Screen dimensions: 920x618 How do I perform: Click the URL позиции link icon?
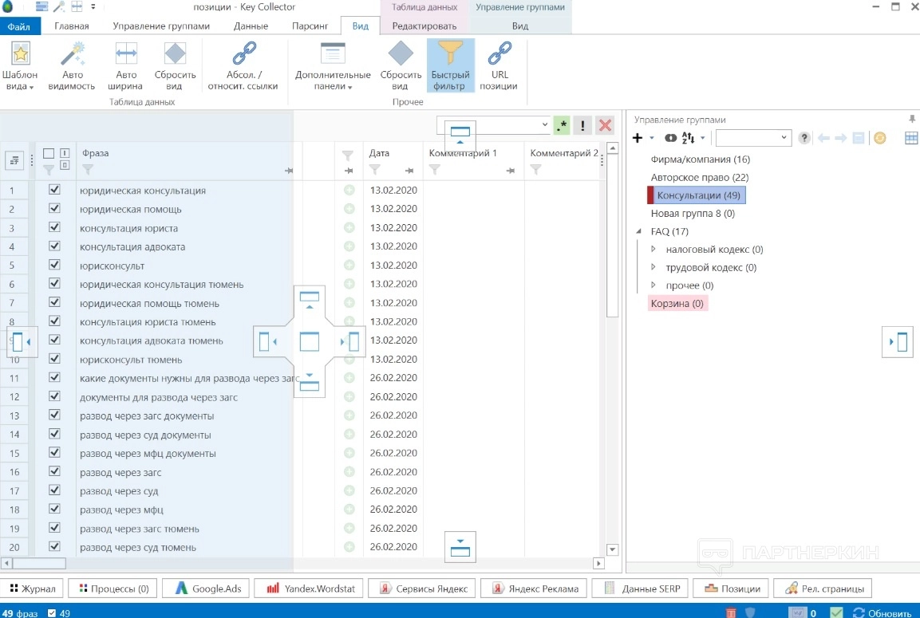[x=499, y=54]
